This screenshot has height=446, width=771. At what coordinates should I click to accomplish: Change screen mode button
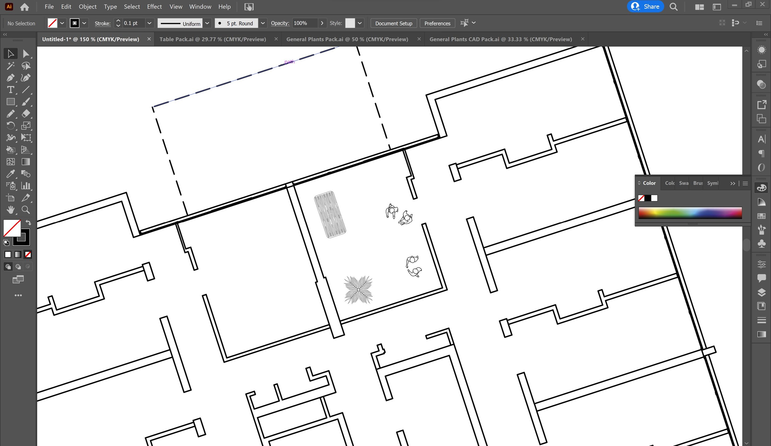18,279
